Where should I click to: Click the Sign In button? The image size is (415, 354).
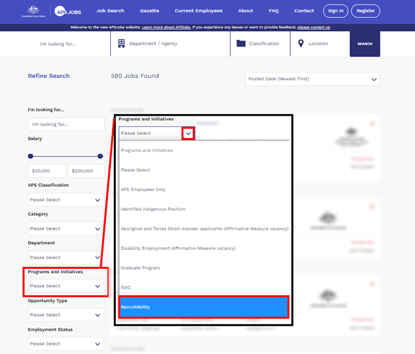point(335,11)
